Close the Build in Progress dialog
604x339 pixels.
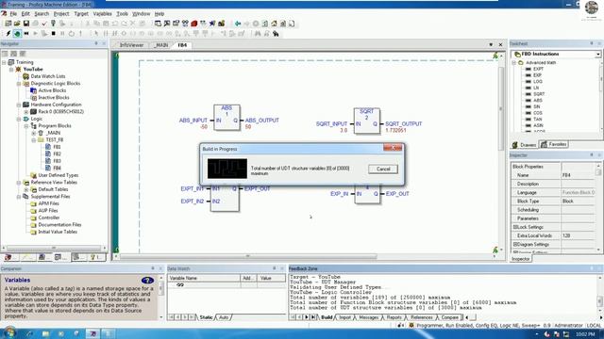(x=393, y=148)
